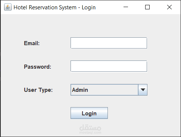
Task: Select the Admin text in User Type box
Action: click(80, 90)
